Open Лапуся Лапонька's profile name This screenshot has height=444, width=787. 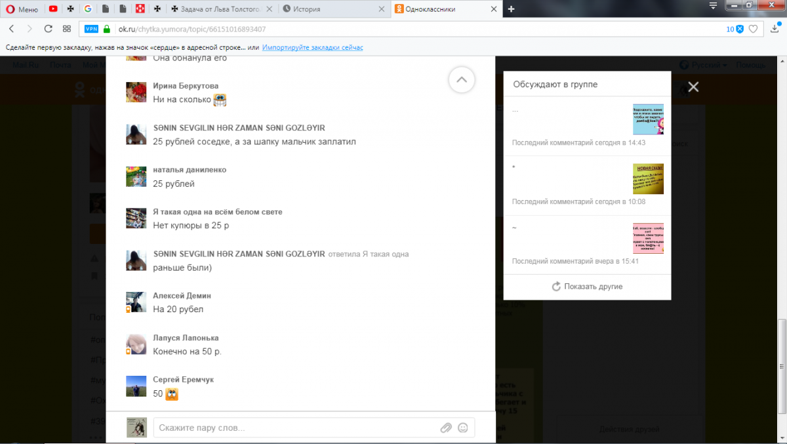coord(186,338)
